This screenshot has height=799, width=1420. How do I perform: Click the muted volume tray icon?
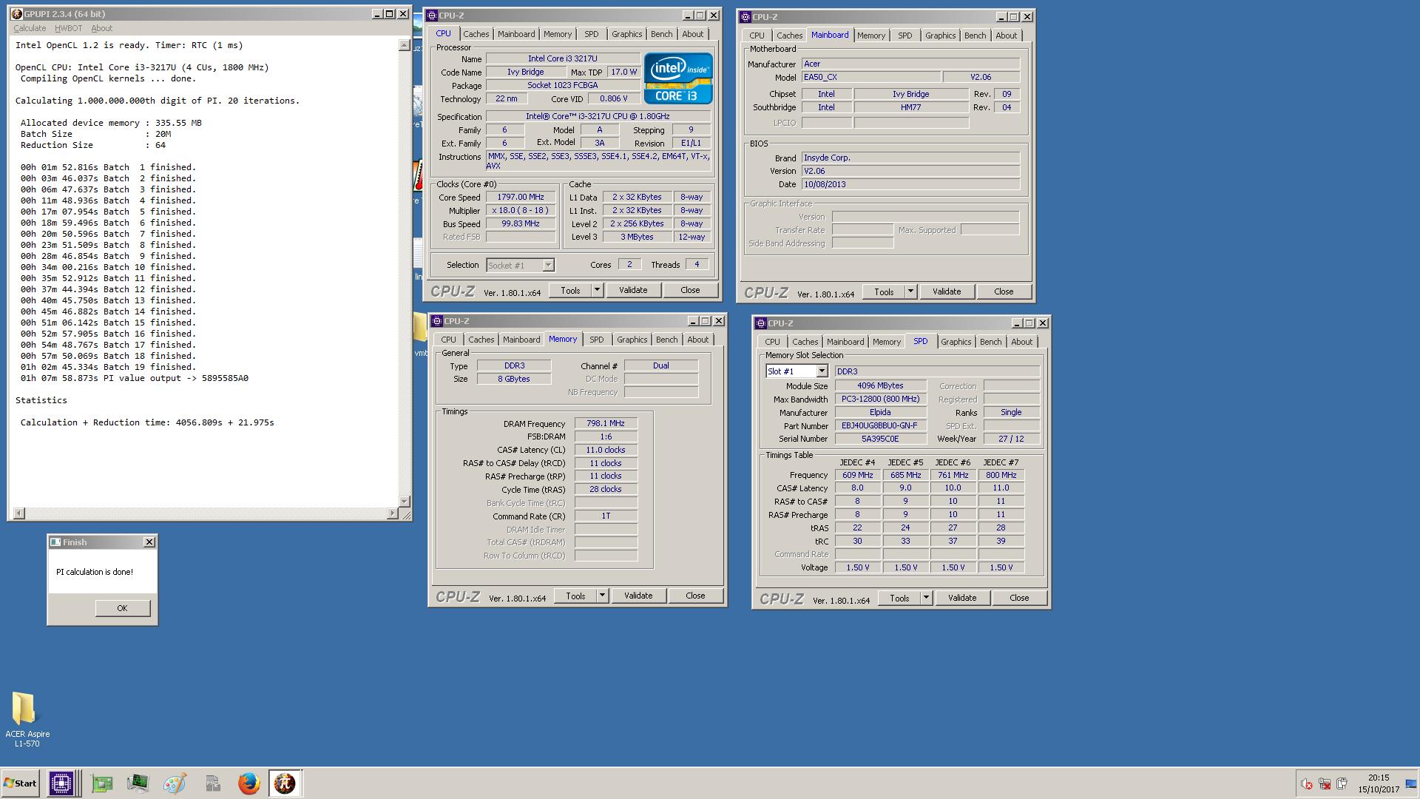[1307, 784]
